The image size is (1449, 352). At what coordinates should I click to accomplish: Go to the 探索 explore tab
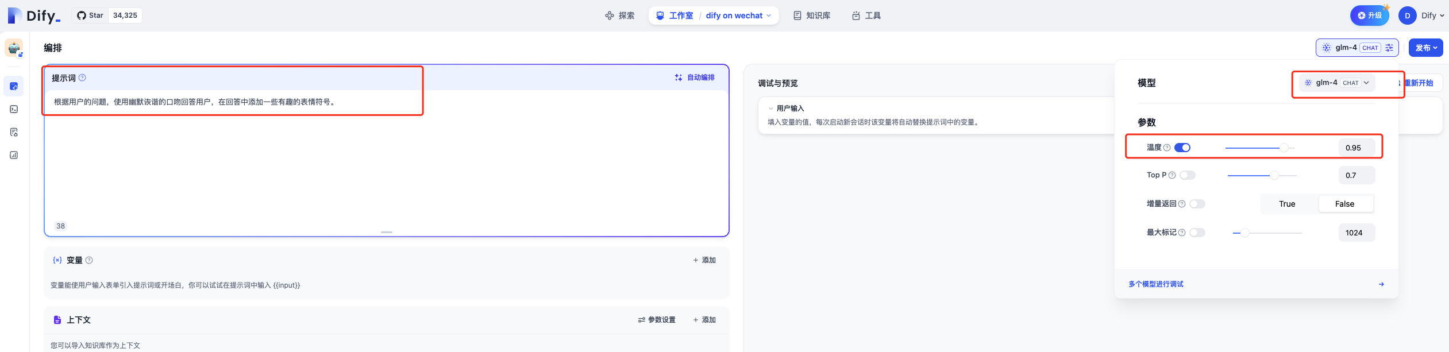tap(620, 16)
